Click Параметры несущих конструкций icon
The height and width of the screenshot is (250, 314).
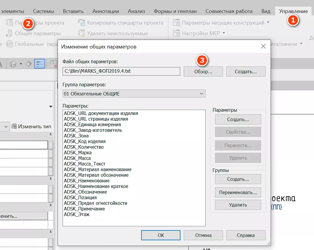pos(176,23)
